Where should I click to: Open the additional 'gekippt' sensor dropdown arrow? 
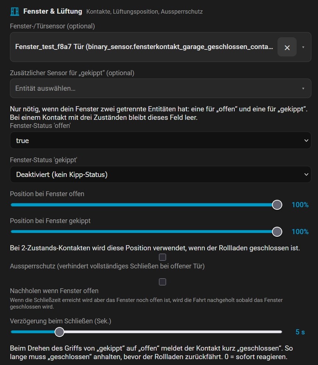(303, 88)
